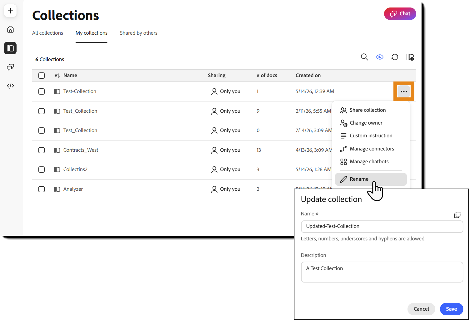
Task: Check the box for the 9-doc Test_Collection
Action: [42, 111]
